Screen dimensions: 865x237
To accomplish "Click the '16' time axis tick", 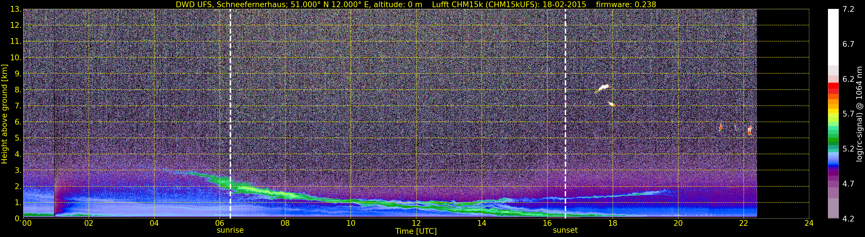I will pyautogui.click(x=547, y=223).
